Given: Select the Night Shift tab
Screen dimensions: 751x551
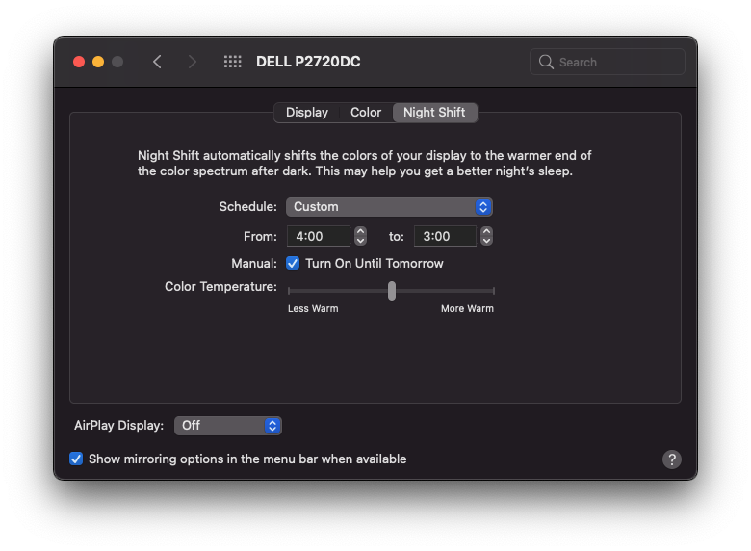Looking at the screenshot, I should coord(434,113).
